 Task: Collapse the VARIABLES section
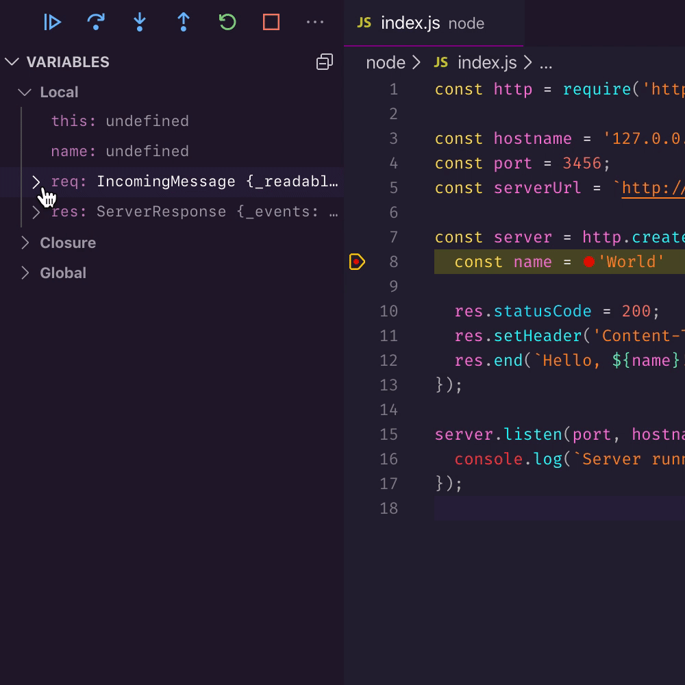click(x=12, y=62)
